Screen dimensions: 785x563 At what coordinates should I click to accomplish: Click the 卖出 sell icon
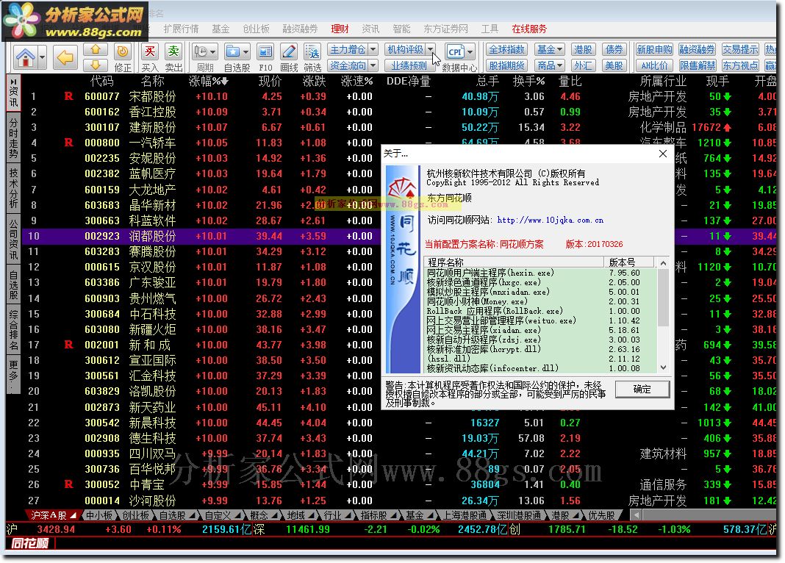pos(173,57)
